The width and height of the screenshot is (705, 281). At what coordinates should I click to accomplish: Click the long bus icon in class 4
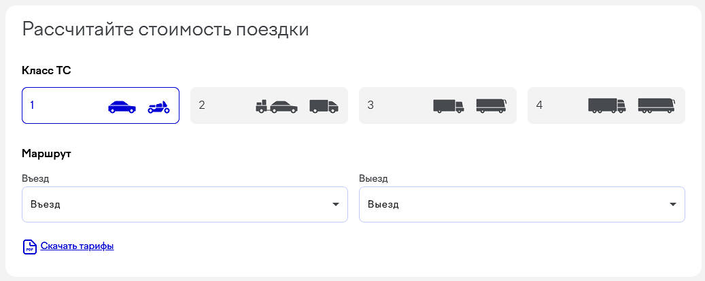click(656, 105)
